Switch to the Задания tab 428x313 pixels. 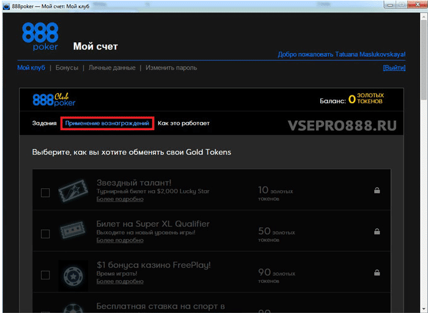(x=44, y=123)
